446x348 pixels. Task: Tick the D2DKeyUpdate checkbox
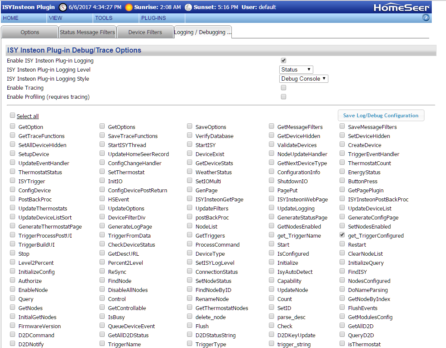pyautogui.click(x=271, y=335)
